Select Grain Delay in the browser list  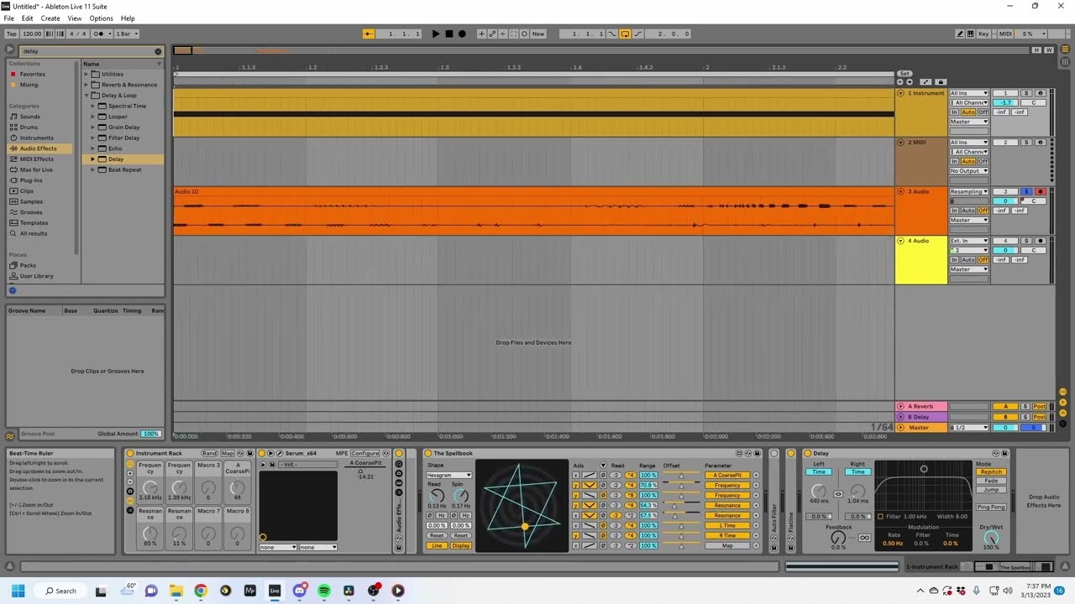point(123,127)
